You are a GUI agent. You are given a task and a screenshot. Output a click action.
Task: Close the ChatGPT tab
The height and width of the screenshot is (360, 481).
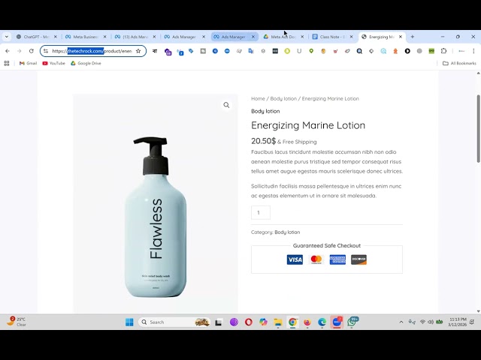(56, 37)
